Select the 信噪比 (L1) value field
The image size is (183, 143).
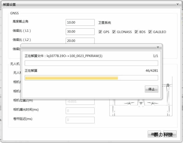pyautogui.click(x=80, y=32)
